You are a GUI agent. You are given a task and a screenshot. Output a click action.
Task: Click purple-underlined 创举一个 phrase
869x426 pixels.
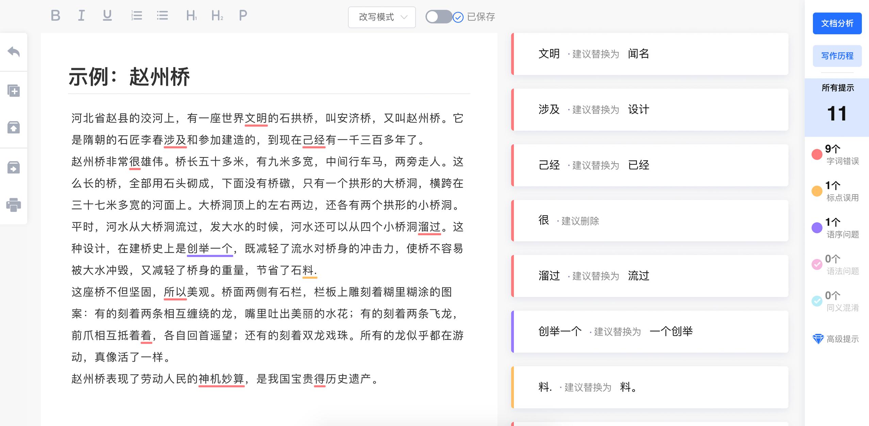[x=210, y=249]
